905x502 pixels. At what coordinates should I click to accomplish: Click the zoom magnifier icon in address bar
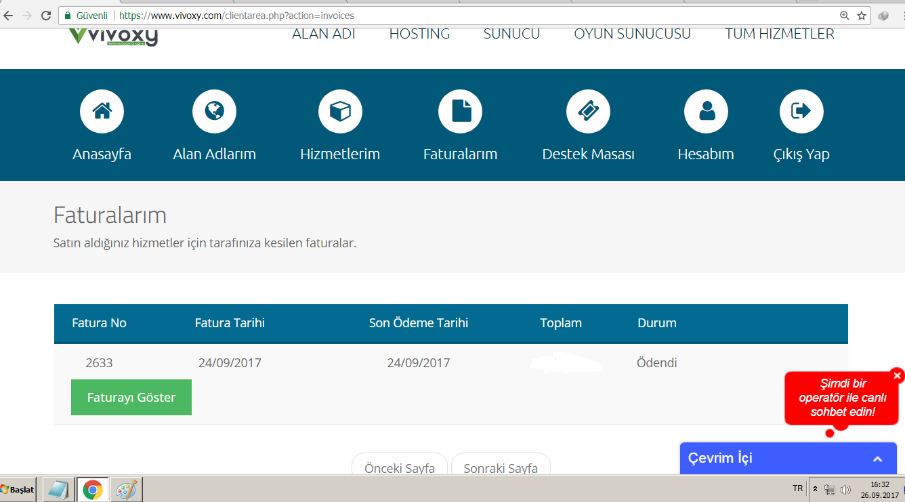click(845, 15)
